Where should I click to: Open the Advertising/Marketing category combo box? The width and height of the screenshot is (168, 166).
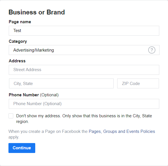tap(84, 50)
